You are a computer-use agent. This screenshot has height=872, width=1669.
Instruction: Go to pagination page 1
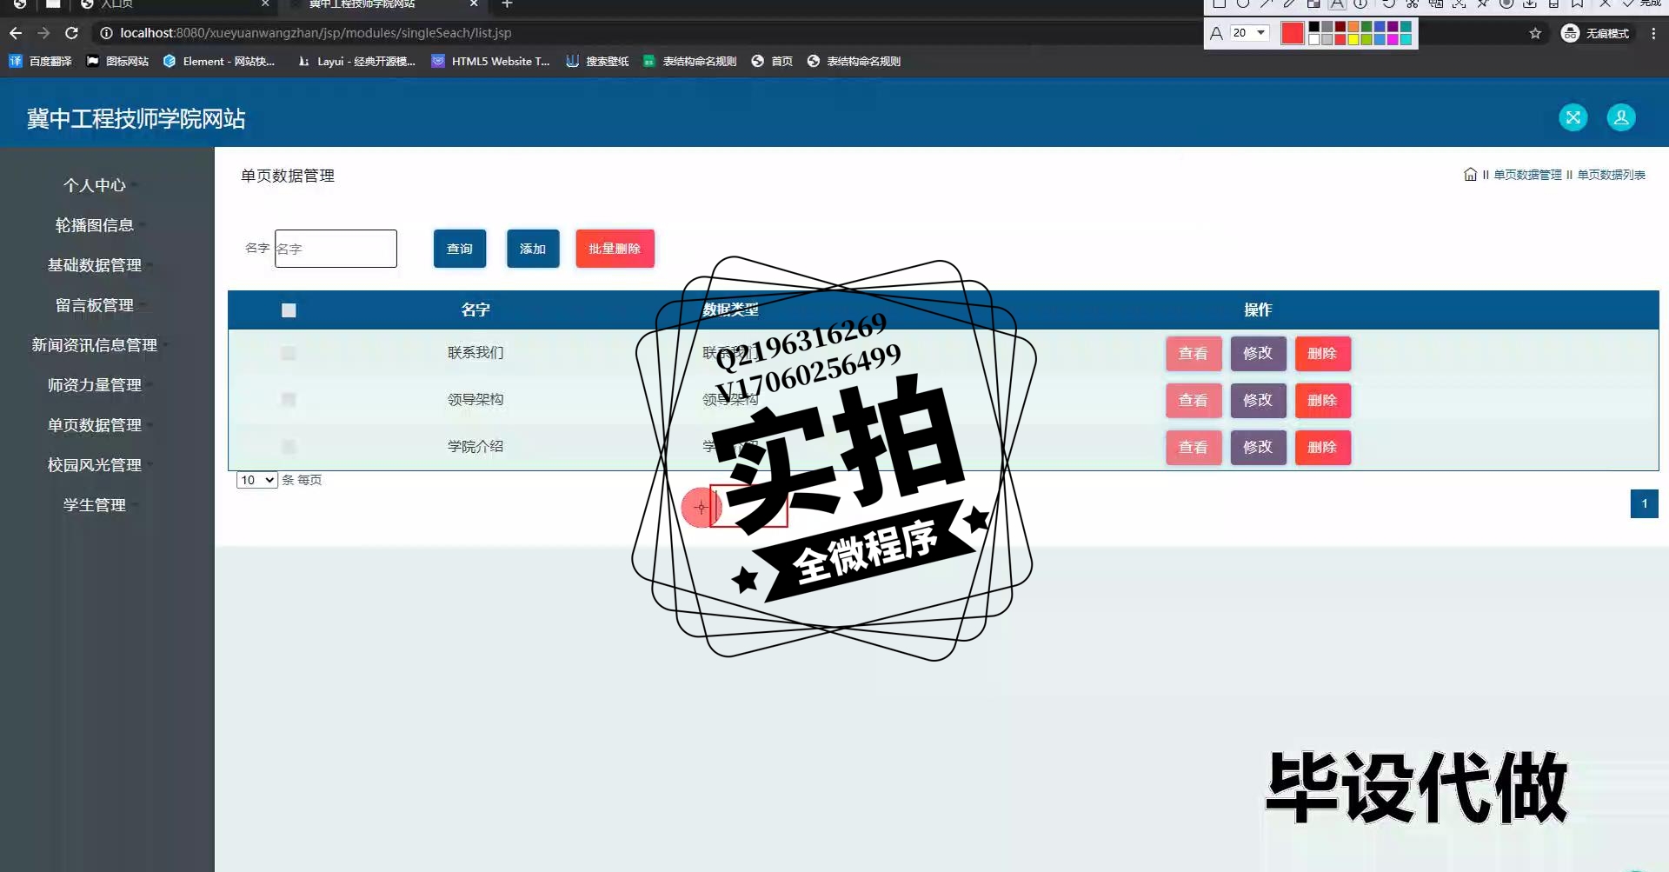tap(1644, 503)
